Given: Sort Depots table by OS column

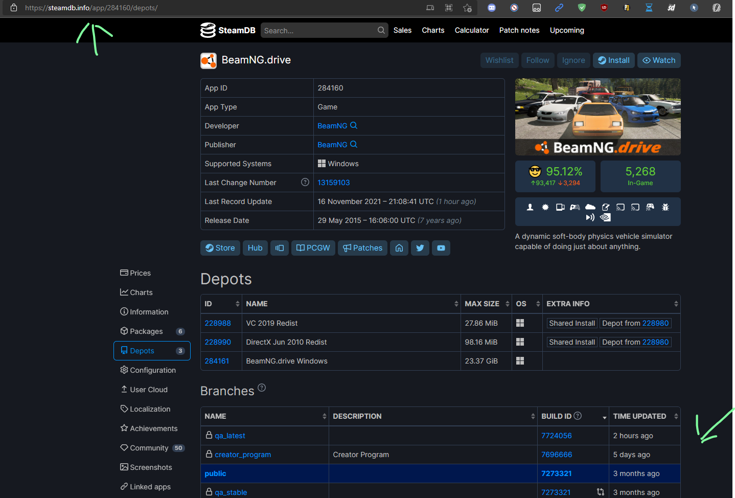Looking at the screenshot, I should click(527, 304).
